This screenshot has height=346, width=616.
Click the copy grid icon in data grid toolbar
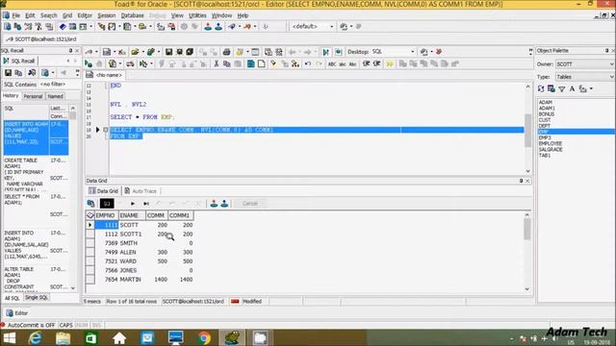[x=90, y=203]
